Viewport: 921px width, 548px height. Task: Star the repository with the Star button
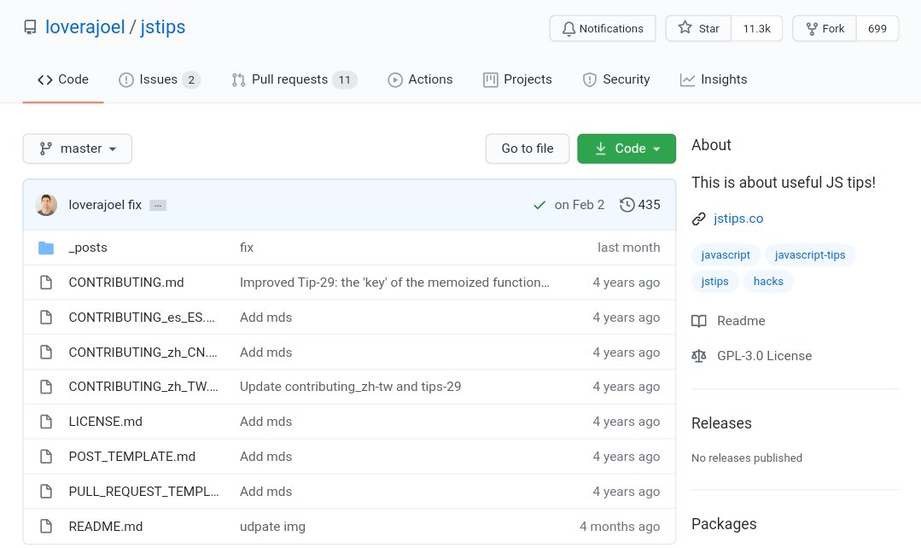[698, 28]
